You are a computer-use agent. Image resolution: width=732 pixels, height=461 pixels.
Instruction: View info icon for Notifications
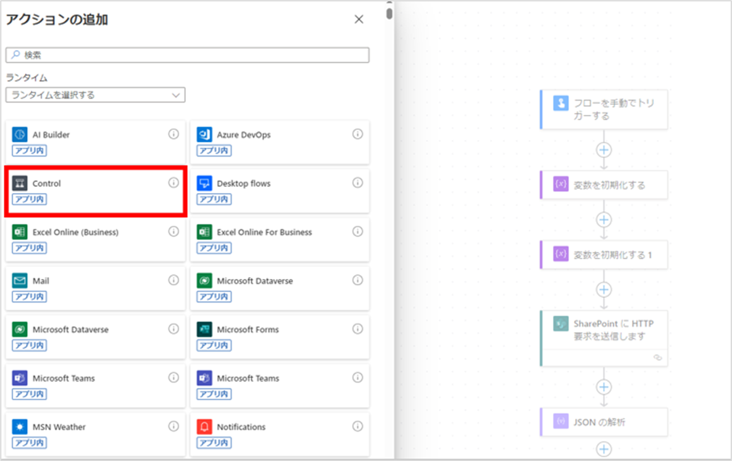pyautogui.click(x=357, y=426)
